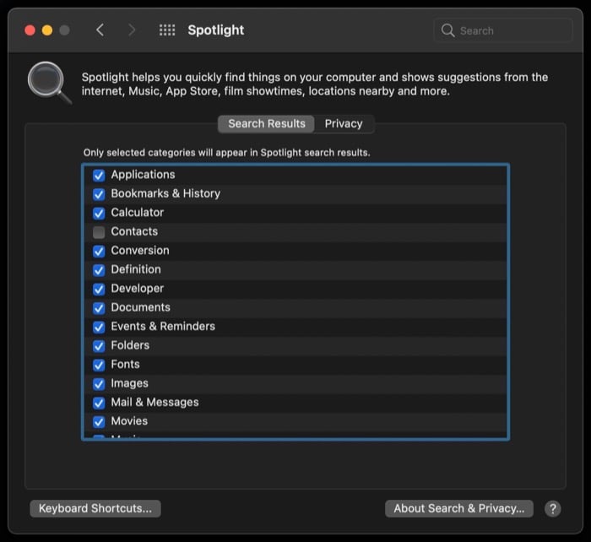The height and width of the screenshot is (542, 591).
Task: Uncheck Bookmarks & History category
Action: click(99, 194)
